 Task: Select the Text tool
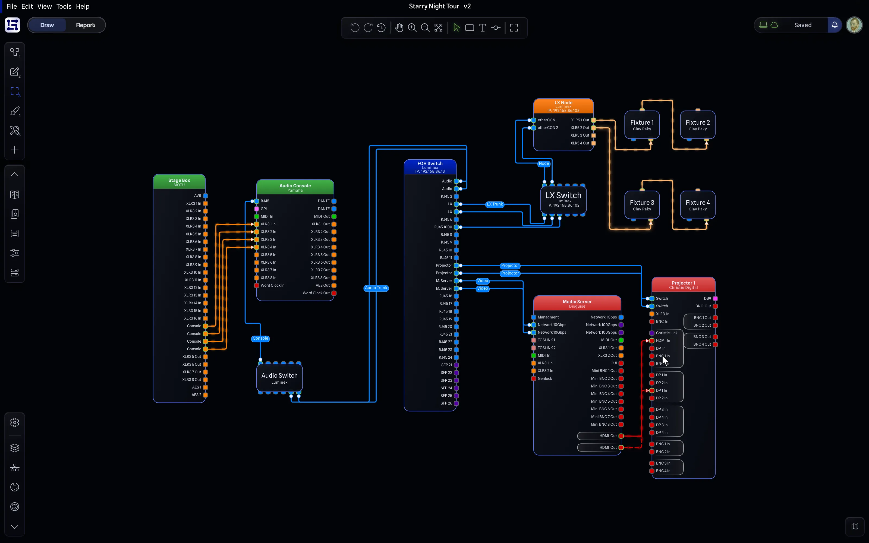click(483, 28)
